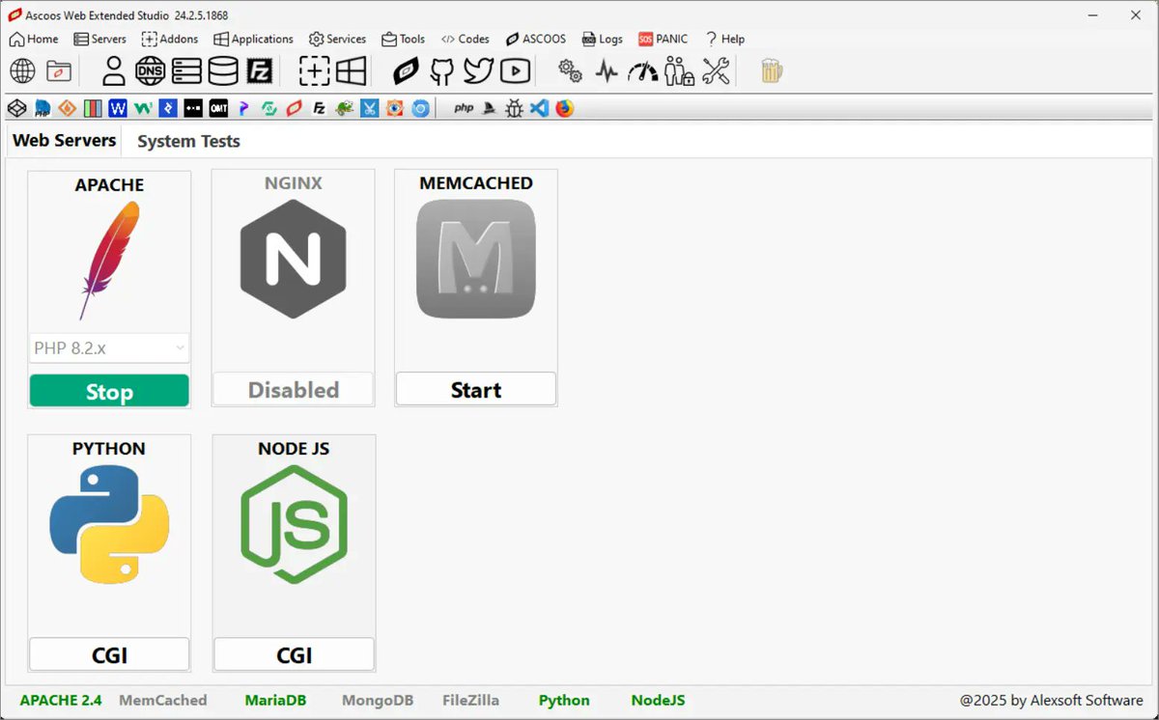Open the Logs menu
The width and height of the screenshot is (1159, 720).
(603, 39)
